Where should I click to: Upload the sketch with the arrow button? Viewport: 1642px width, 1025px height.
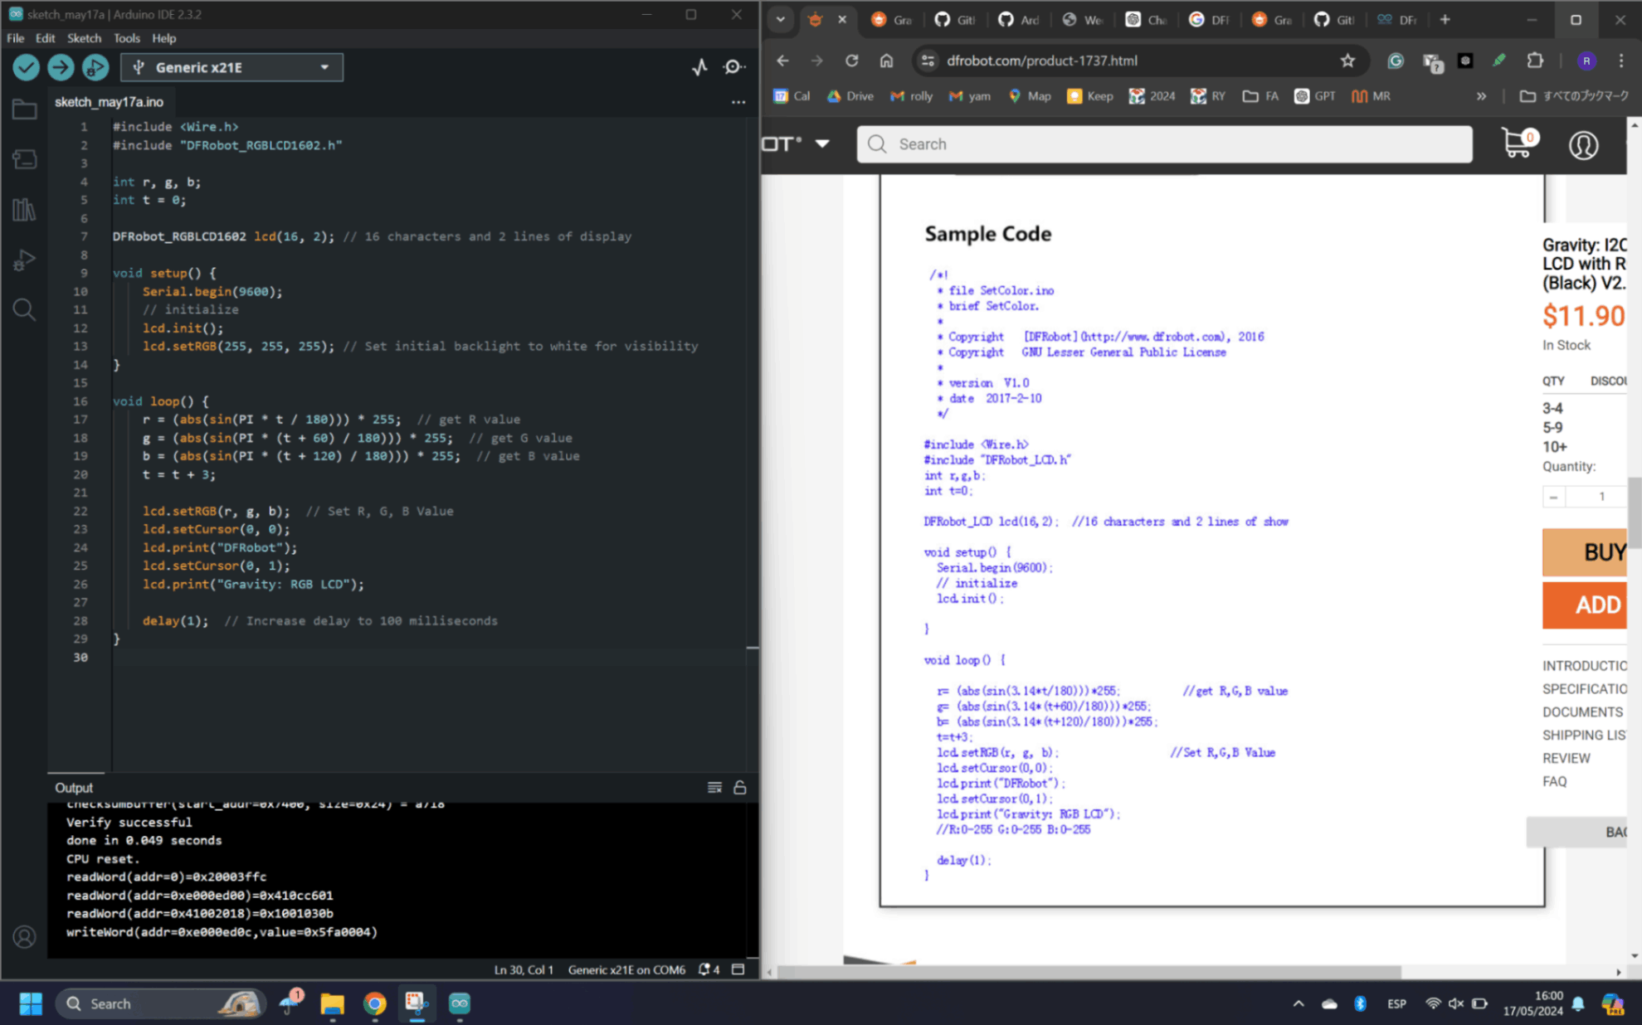pyautogui.click(x=61, y=67)
